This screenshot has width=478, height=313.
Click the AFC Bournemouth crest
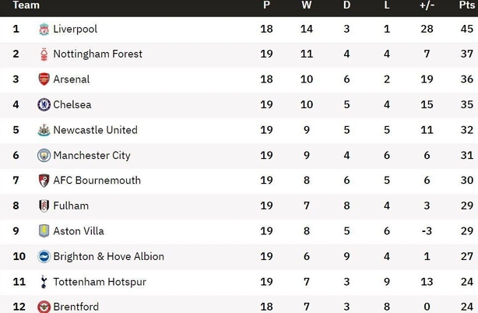44,181
